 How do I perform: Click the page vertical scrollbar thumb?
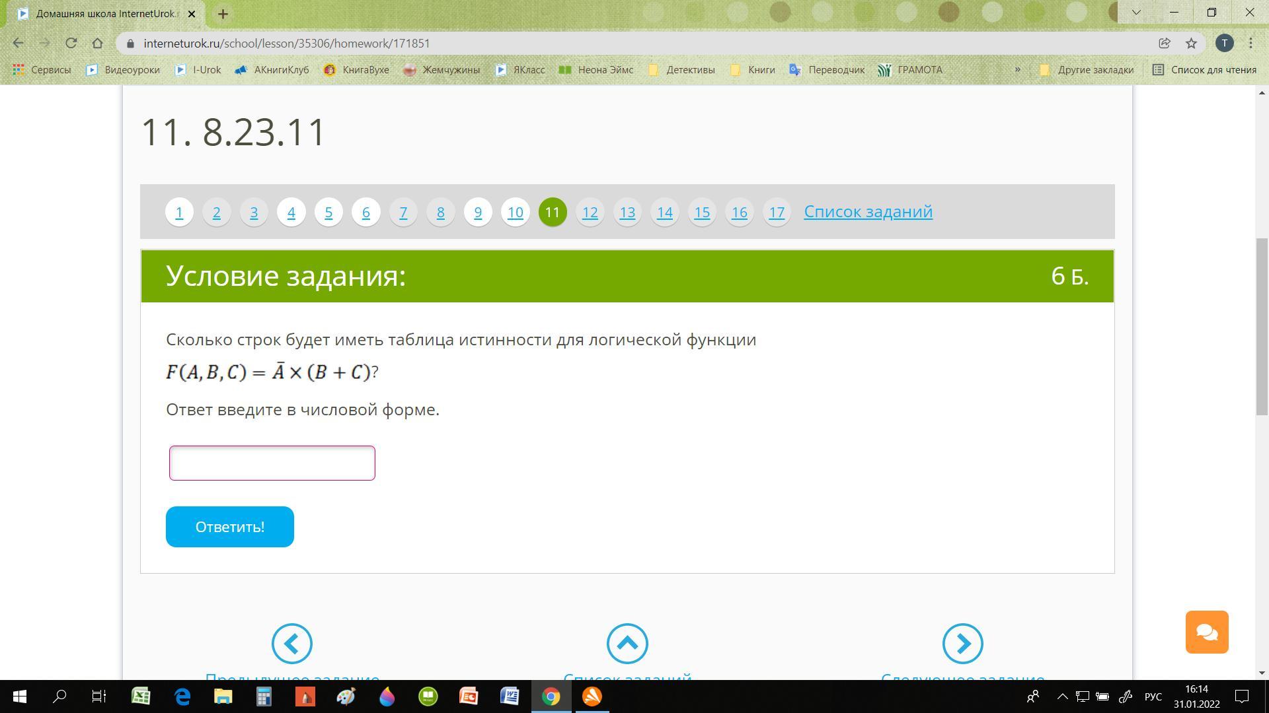[1262, 327]
